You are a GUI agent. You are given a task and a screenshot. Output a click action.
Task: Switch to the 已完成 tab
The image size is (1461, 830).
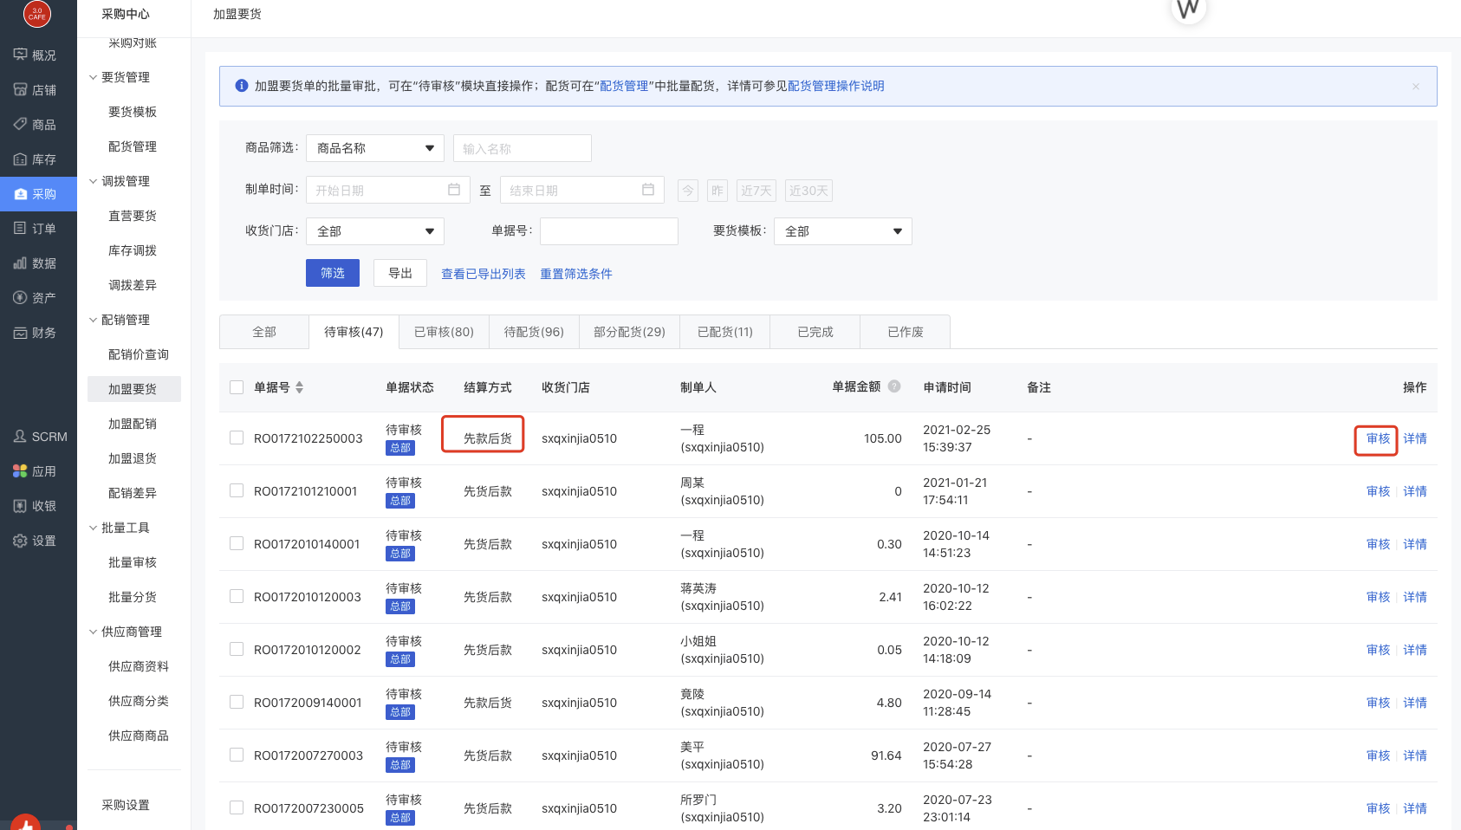(x=815, y=332)
